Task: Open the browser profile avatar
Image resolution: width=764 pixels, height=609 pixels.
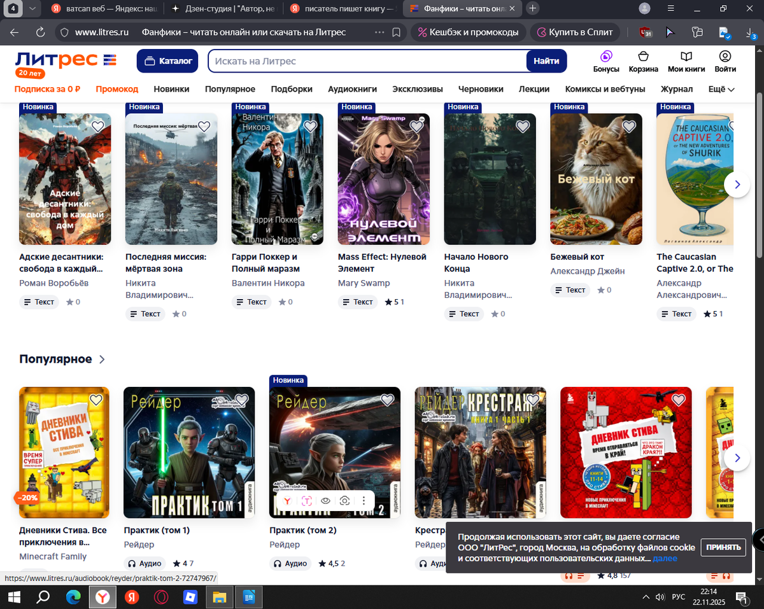Action: (645, 8)
